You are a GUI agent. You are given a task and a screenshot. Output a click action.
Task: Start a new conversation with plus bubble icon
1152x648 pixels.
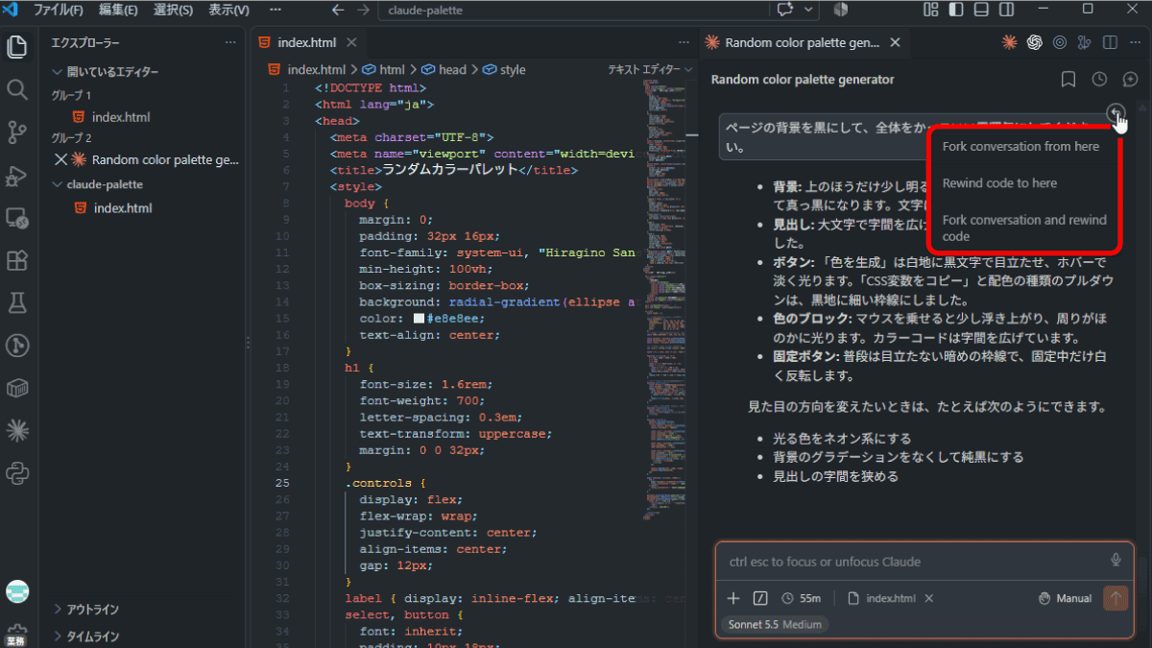pyautogui.click(x=1131, y=80)
